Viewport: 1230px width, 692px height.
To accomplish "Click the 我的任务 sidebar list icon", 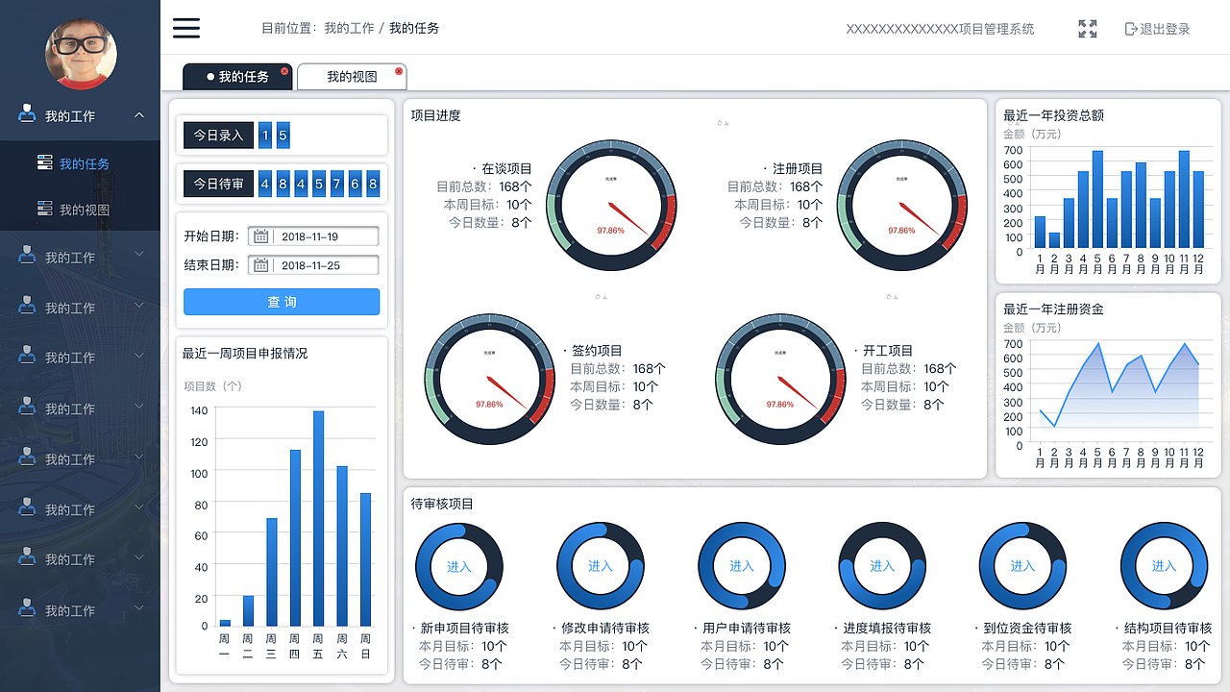I will (x=44, y=162).
